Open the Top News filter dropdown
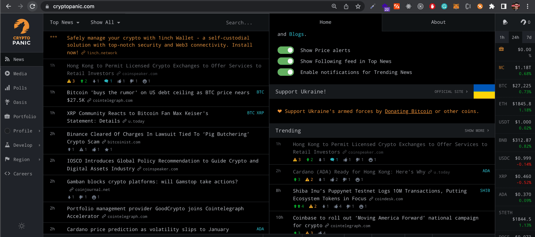535x237 pixels. tap(64, 22)
